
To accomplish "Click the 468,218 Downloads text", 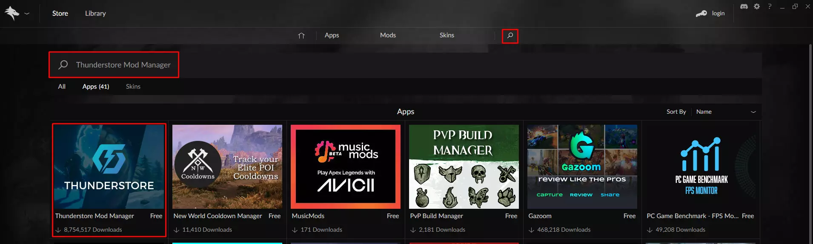I will 564,230.
